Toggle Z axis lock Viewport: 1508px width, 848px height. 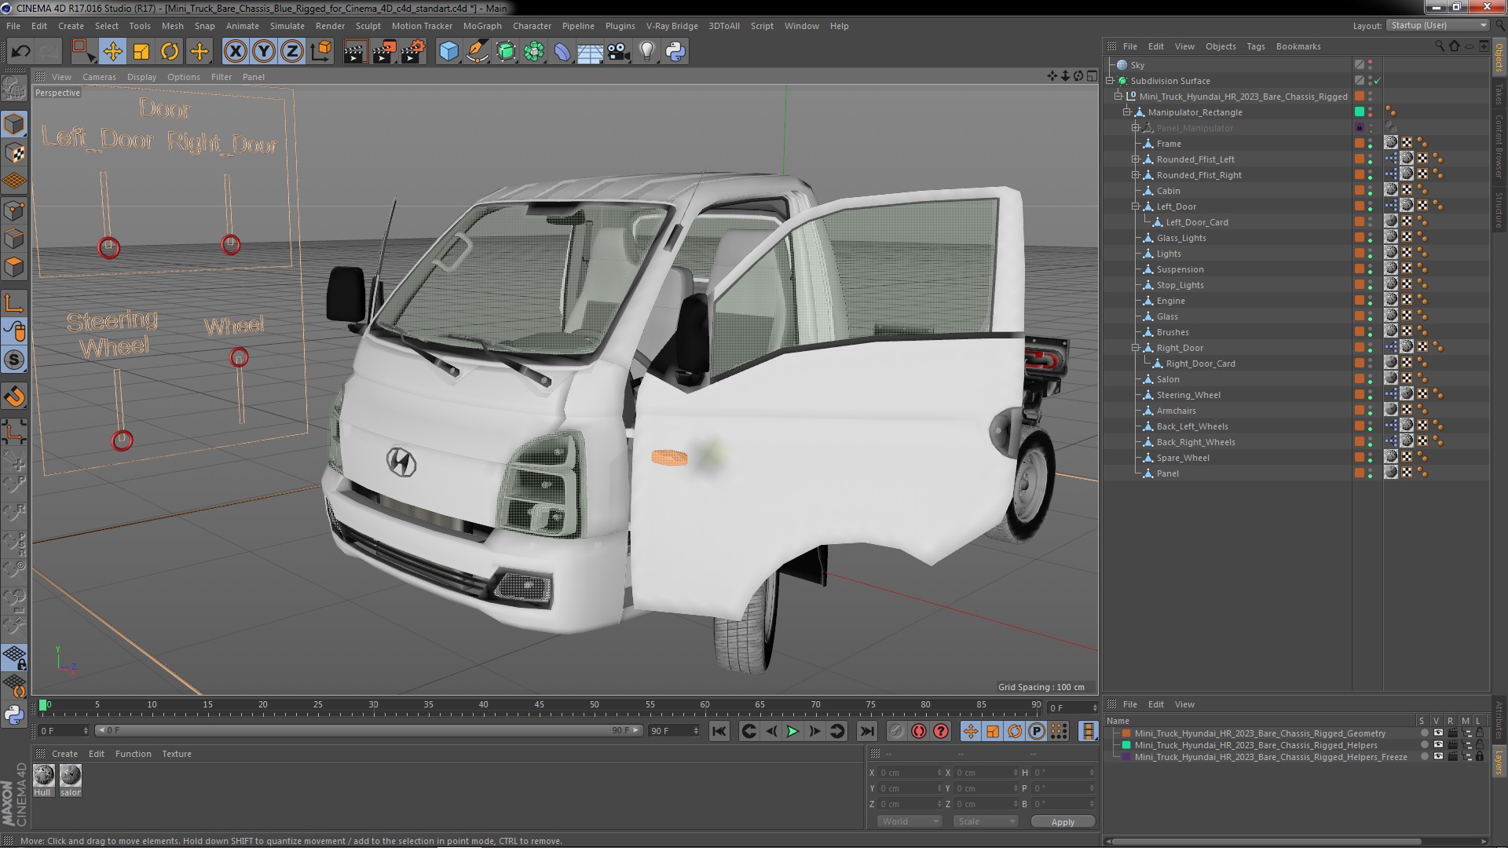[x=292, y=52]
